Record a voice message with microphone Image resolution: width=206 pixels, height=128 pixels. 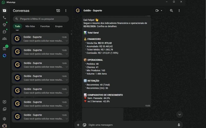(x=179, y=125)
